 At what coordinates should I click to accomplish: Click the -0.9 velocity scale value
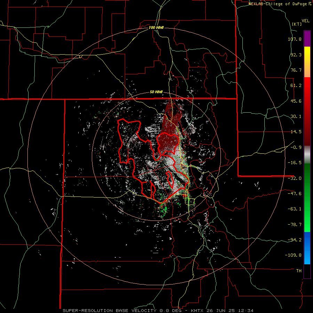(x=296, y=147)
